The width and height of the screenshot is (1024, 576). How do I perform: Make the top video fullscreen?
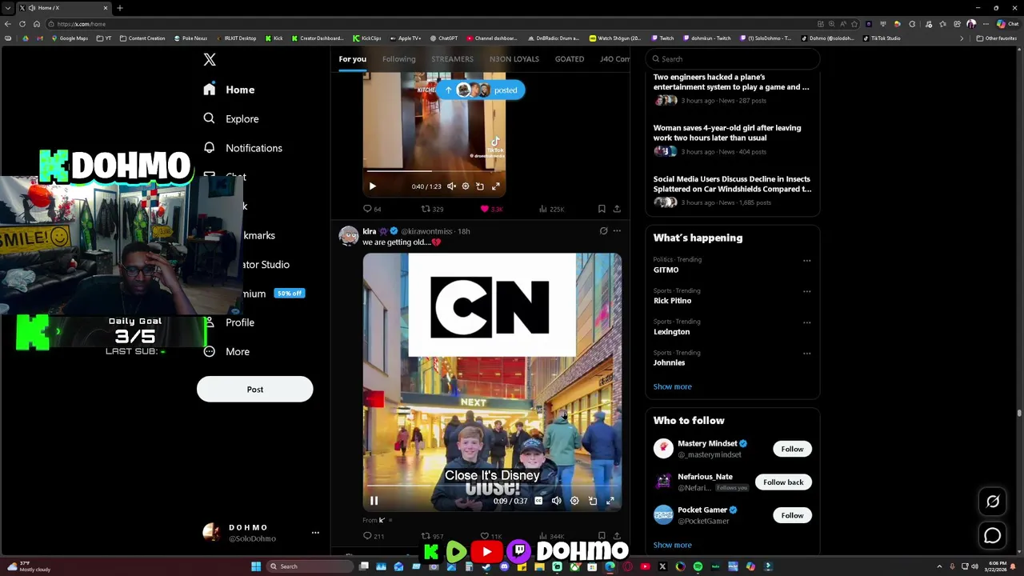click(495, 186)
